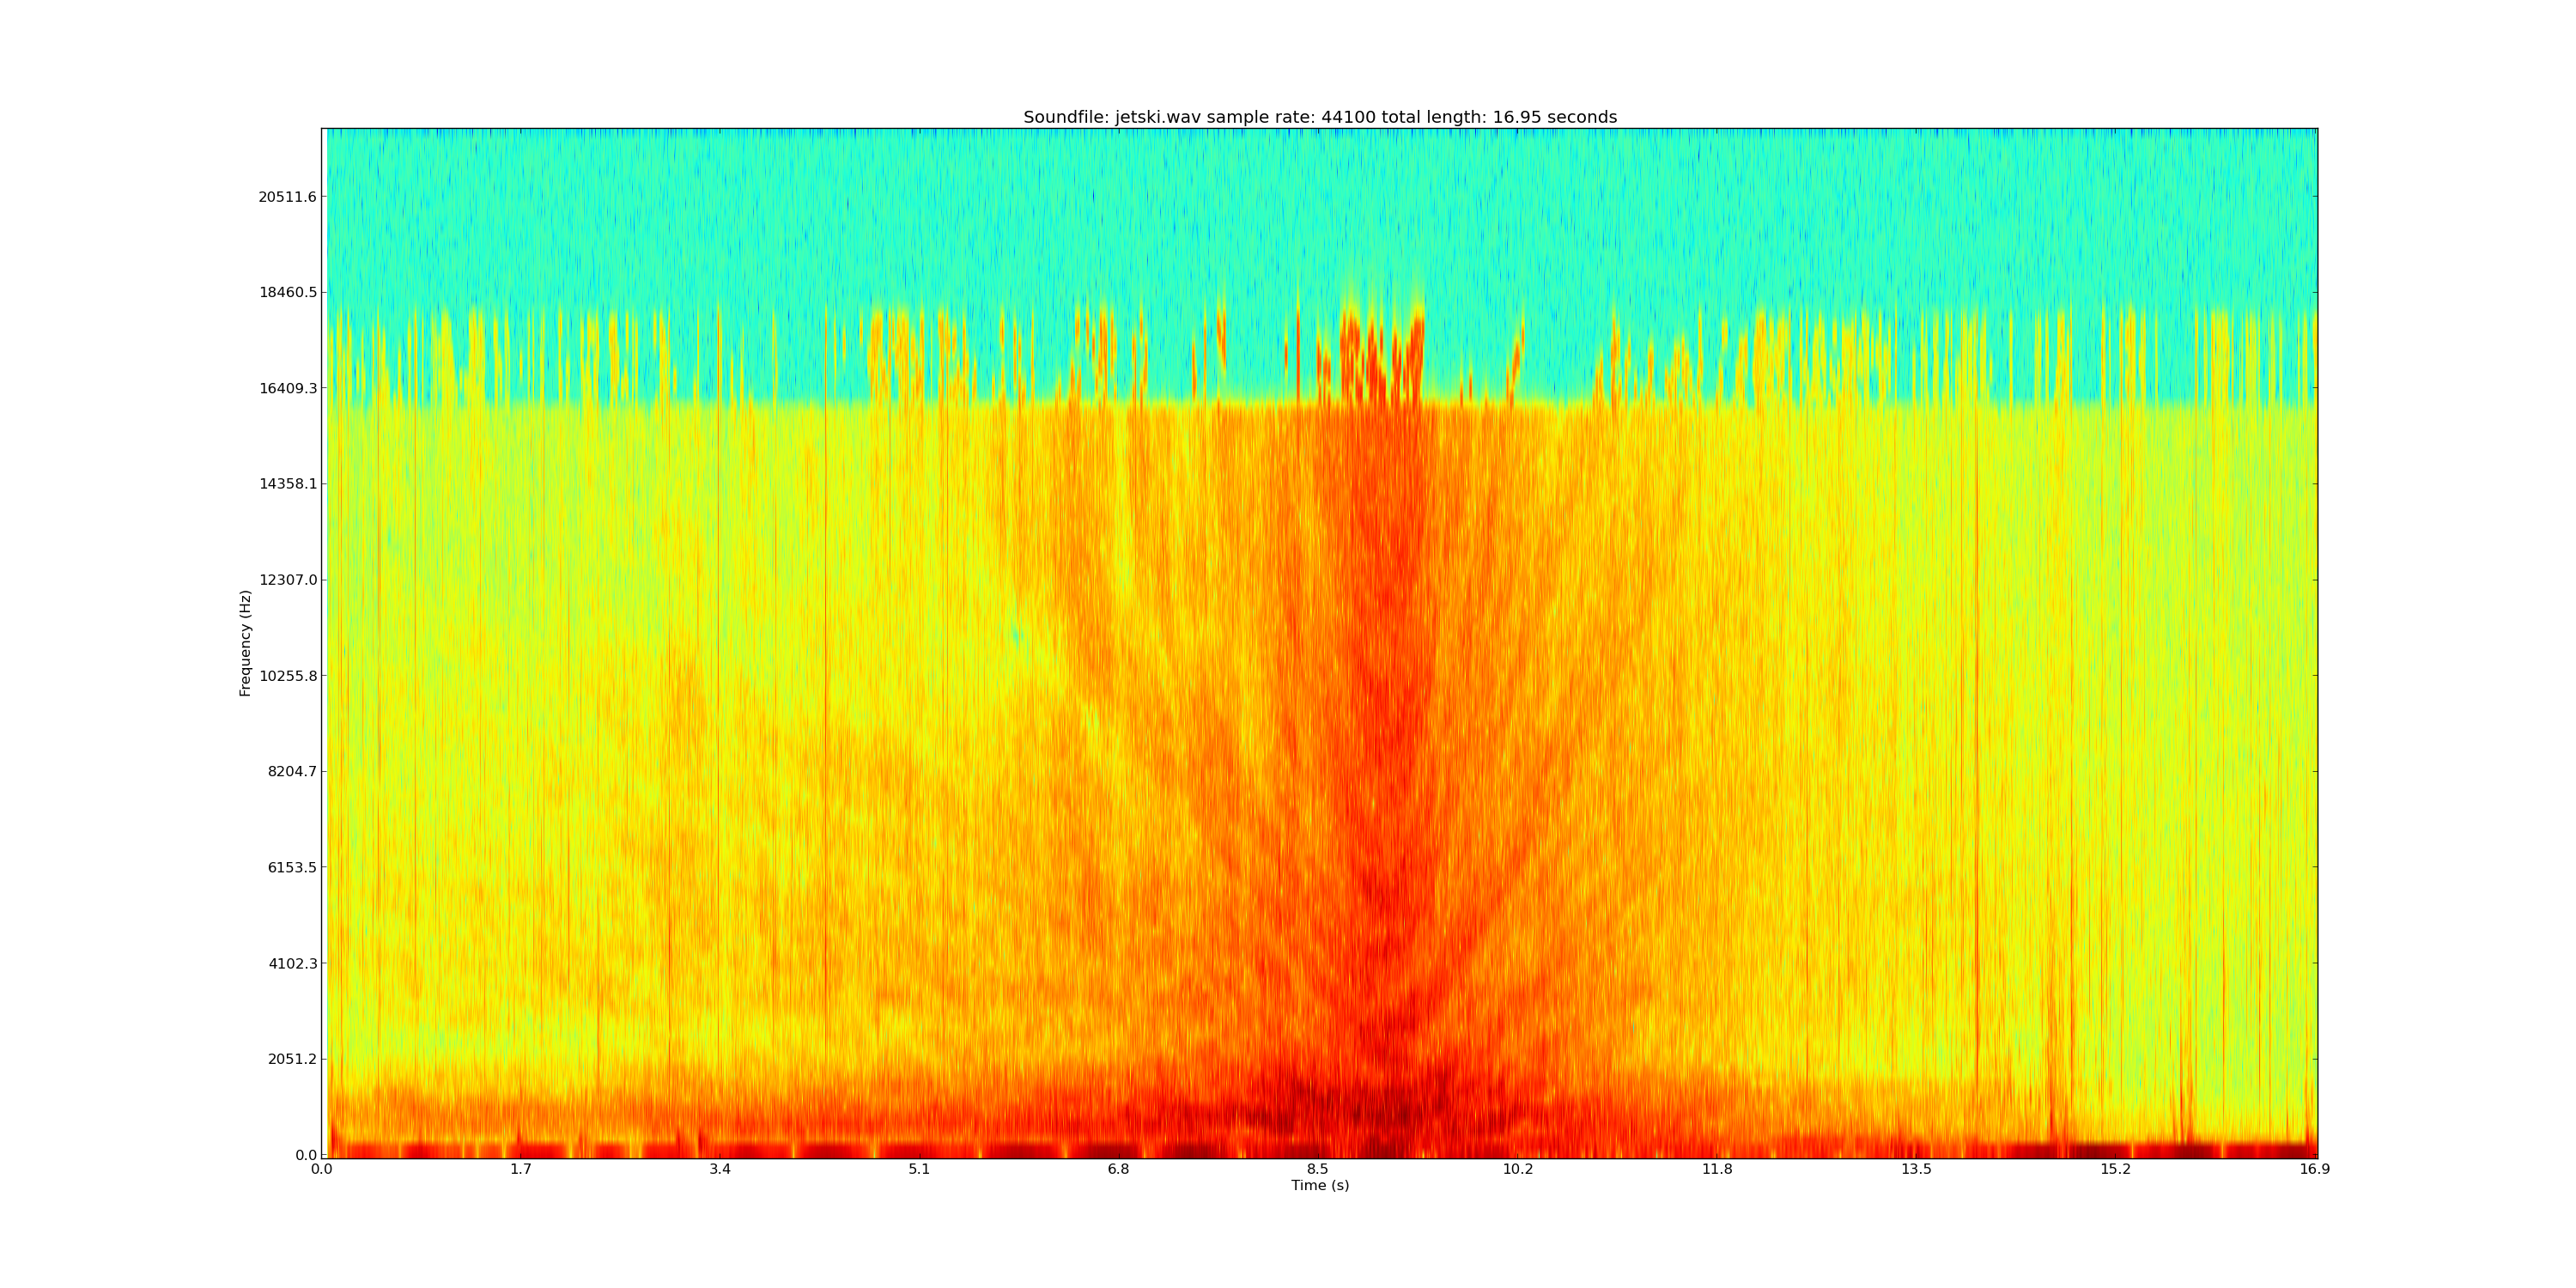
Task: Click the 5.1 time tick label
Action: [919, 1169]
